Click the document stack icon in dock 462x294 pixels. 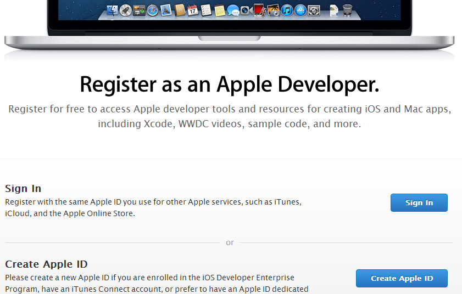coord(334,11)
